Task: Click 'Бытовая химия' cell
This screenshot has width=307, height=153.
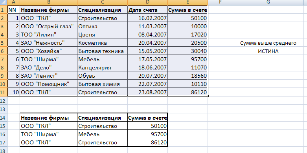Action: point(102,84)
